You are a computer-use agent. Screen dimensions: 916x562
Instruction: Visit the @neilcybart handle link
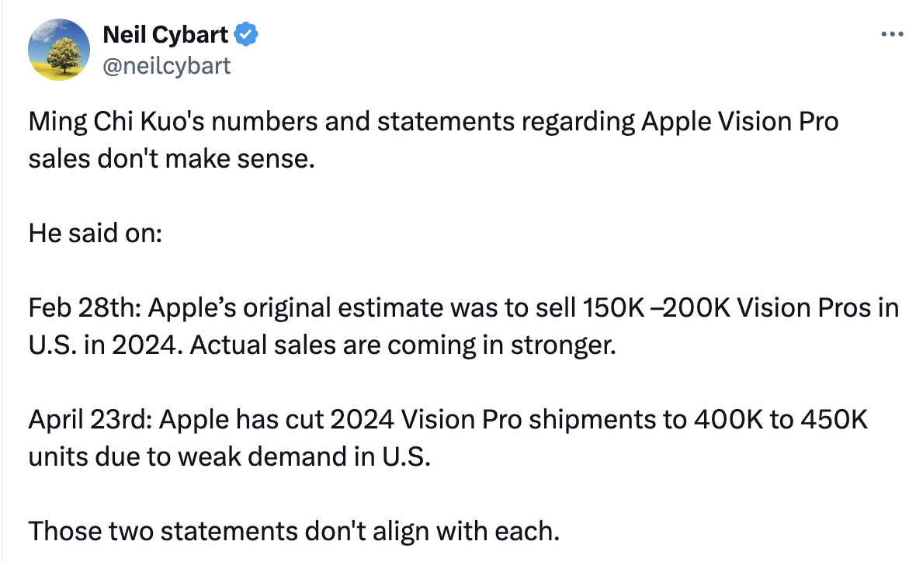click(166, 66)
